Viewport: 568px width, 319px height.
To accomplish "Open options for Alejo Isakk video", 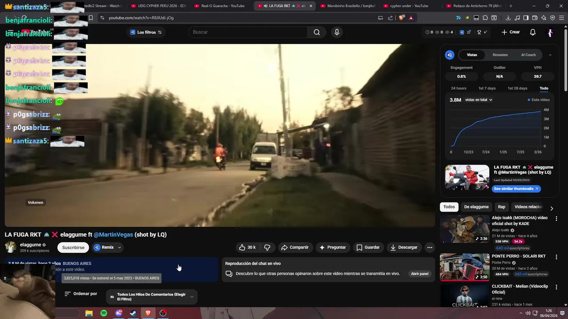I will (x=556, y=218).
